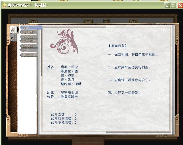
Task: Maximize the 魔契VS神迹 window
Action: point(174,5)
